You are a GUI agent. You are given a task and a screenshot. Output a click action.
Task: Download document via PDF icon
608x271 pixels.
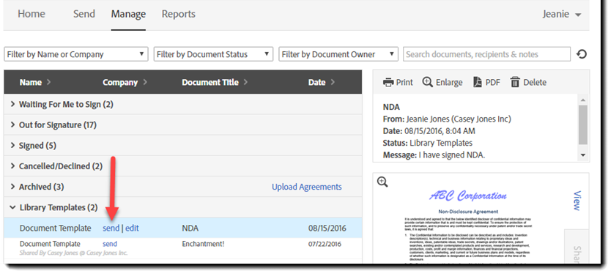[x=478, y=82]
